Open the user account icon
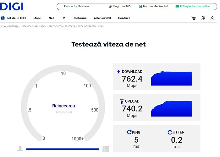The height and width of the screenshot is (157, 220). 212,18
